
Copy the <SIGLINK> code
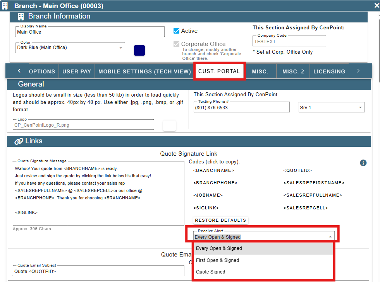pos(206,208)
